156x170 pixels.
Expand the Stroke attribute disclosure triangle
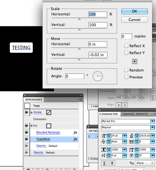click(x=32, y=112)
